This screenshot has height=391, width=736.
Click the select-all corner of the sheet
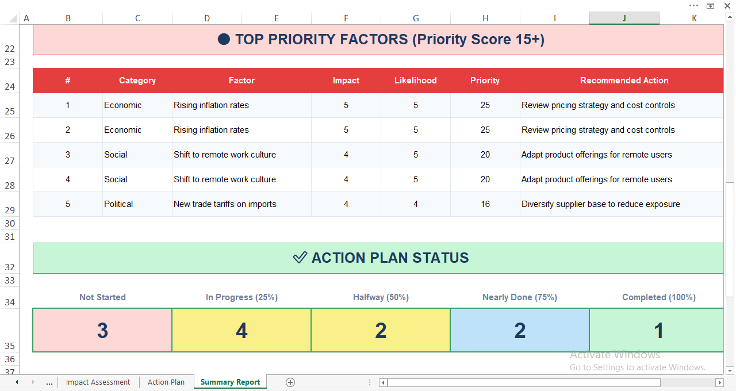[x=10, y=18]
